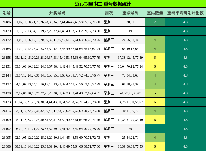Image resolution: width=206 pixels, height=151 pixels.
Task: Select issue number 26116
Action: point(6,111)
